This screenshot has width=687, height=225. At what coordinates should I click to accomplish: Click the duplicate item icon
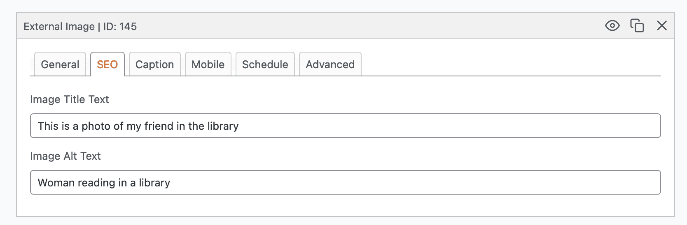[x=637, y=26]
